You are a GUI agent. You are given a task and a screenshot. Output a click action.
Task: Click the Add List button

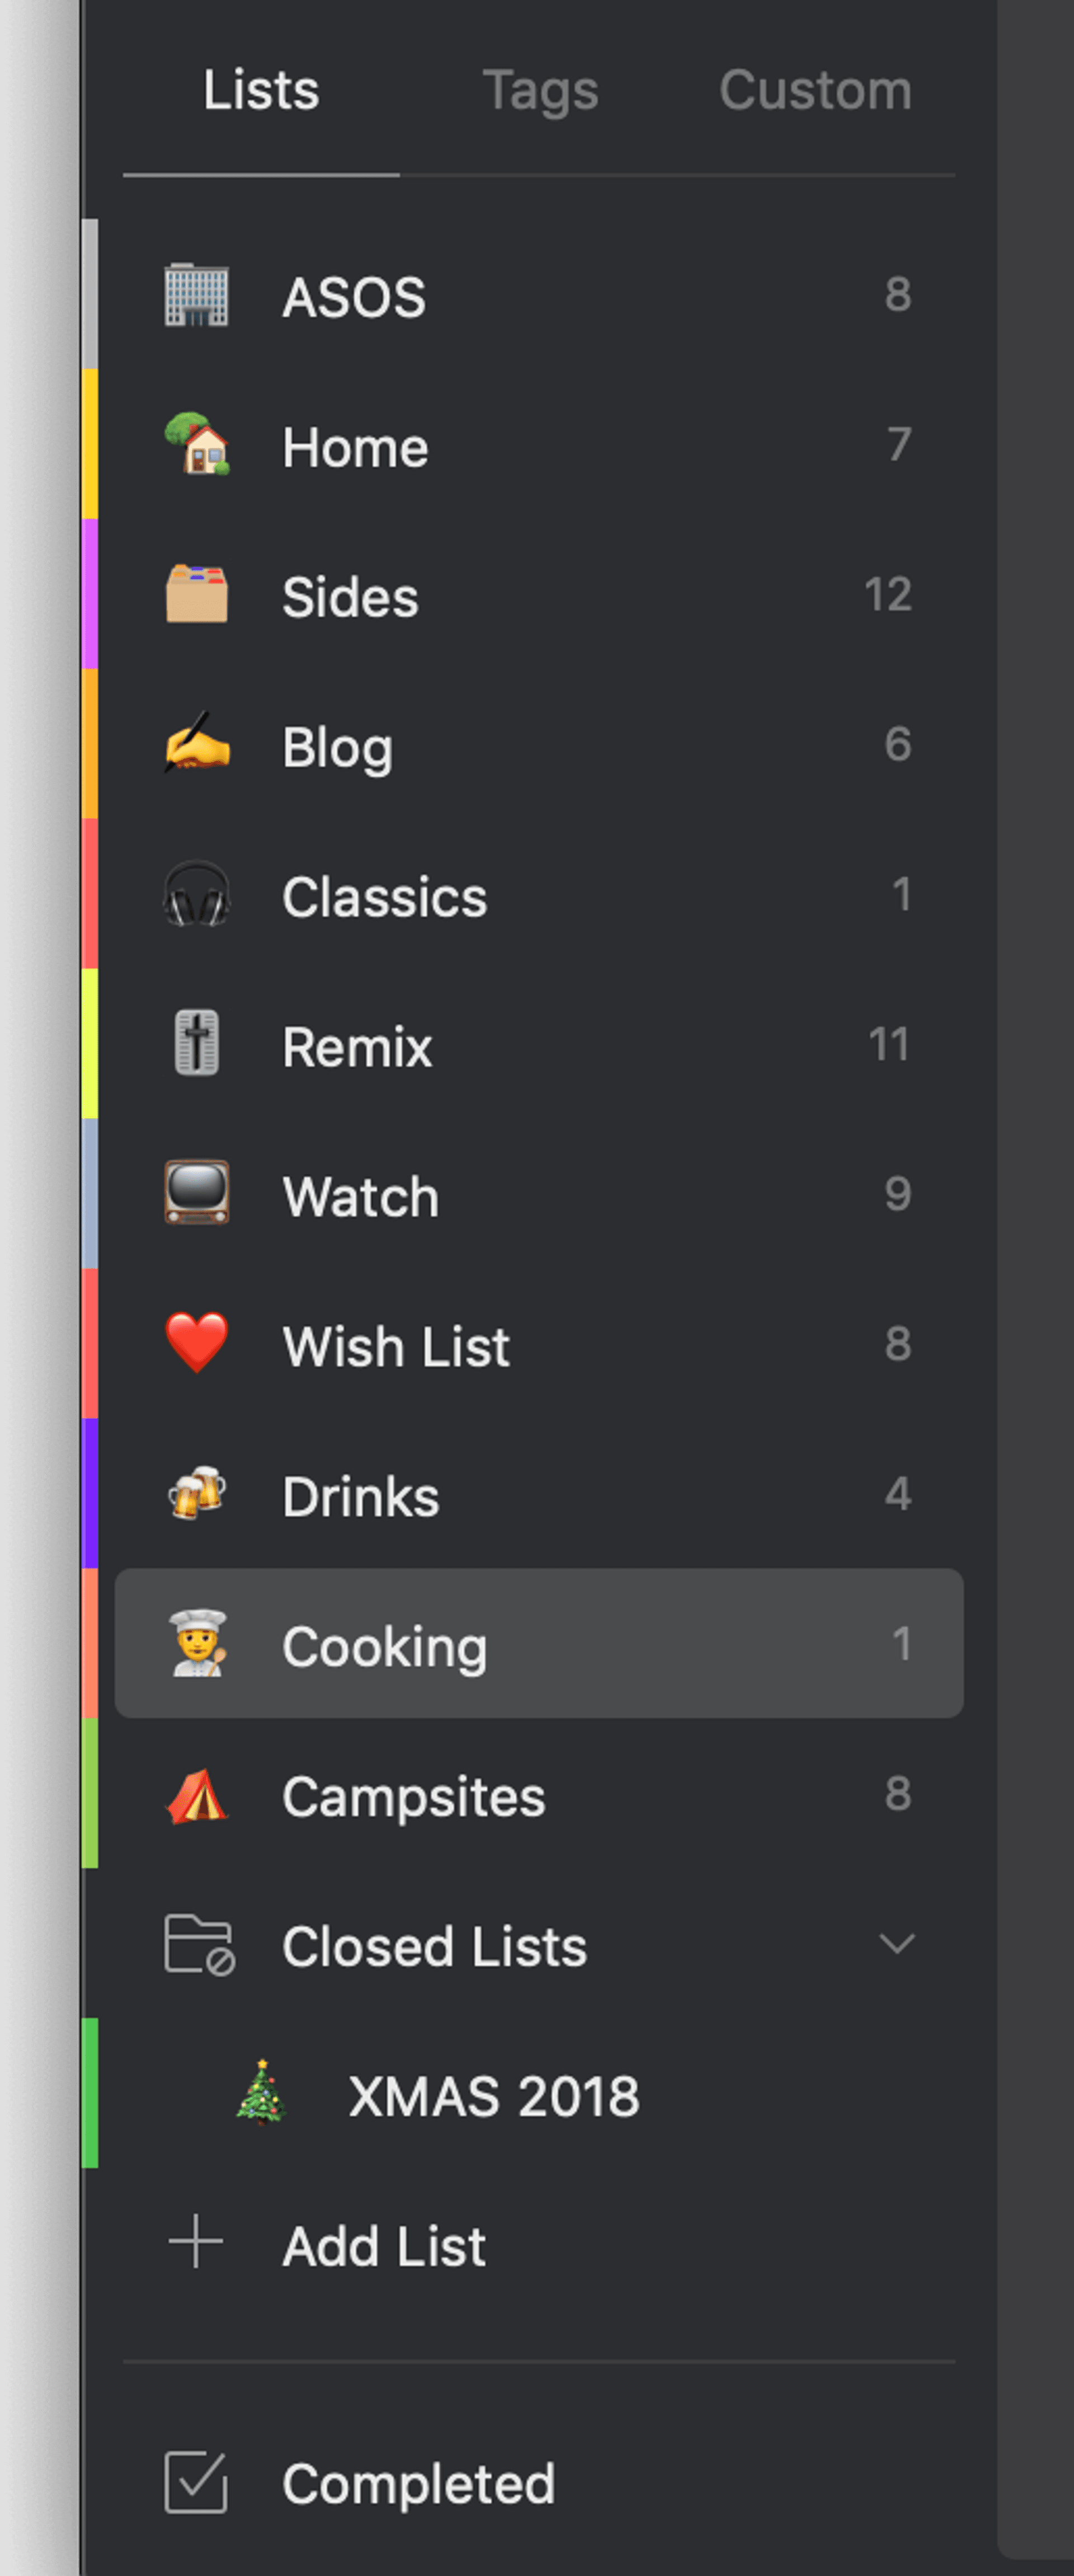pyautogui.click(x=383, y=2246)
